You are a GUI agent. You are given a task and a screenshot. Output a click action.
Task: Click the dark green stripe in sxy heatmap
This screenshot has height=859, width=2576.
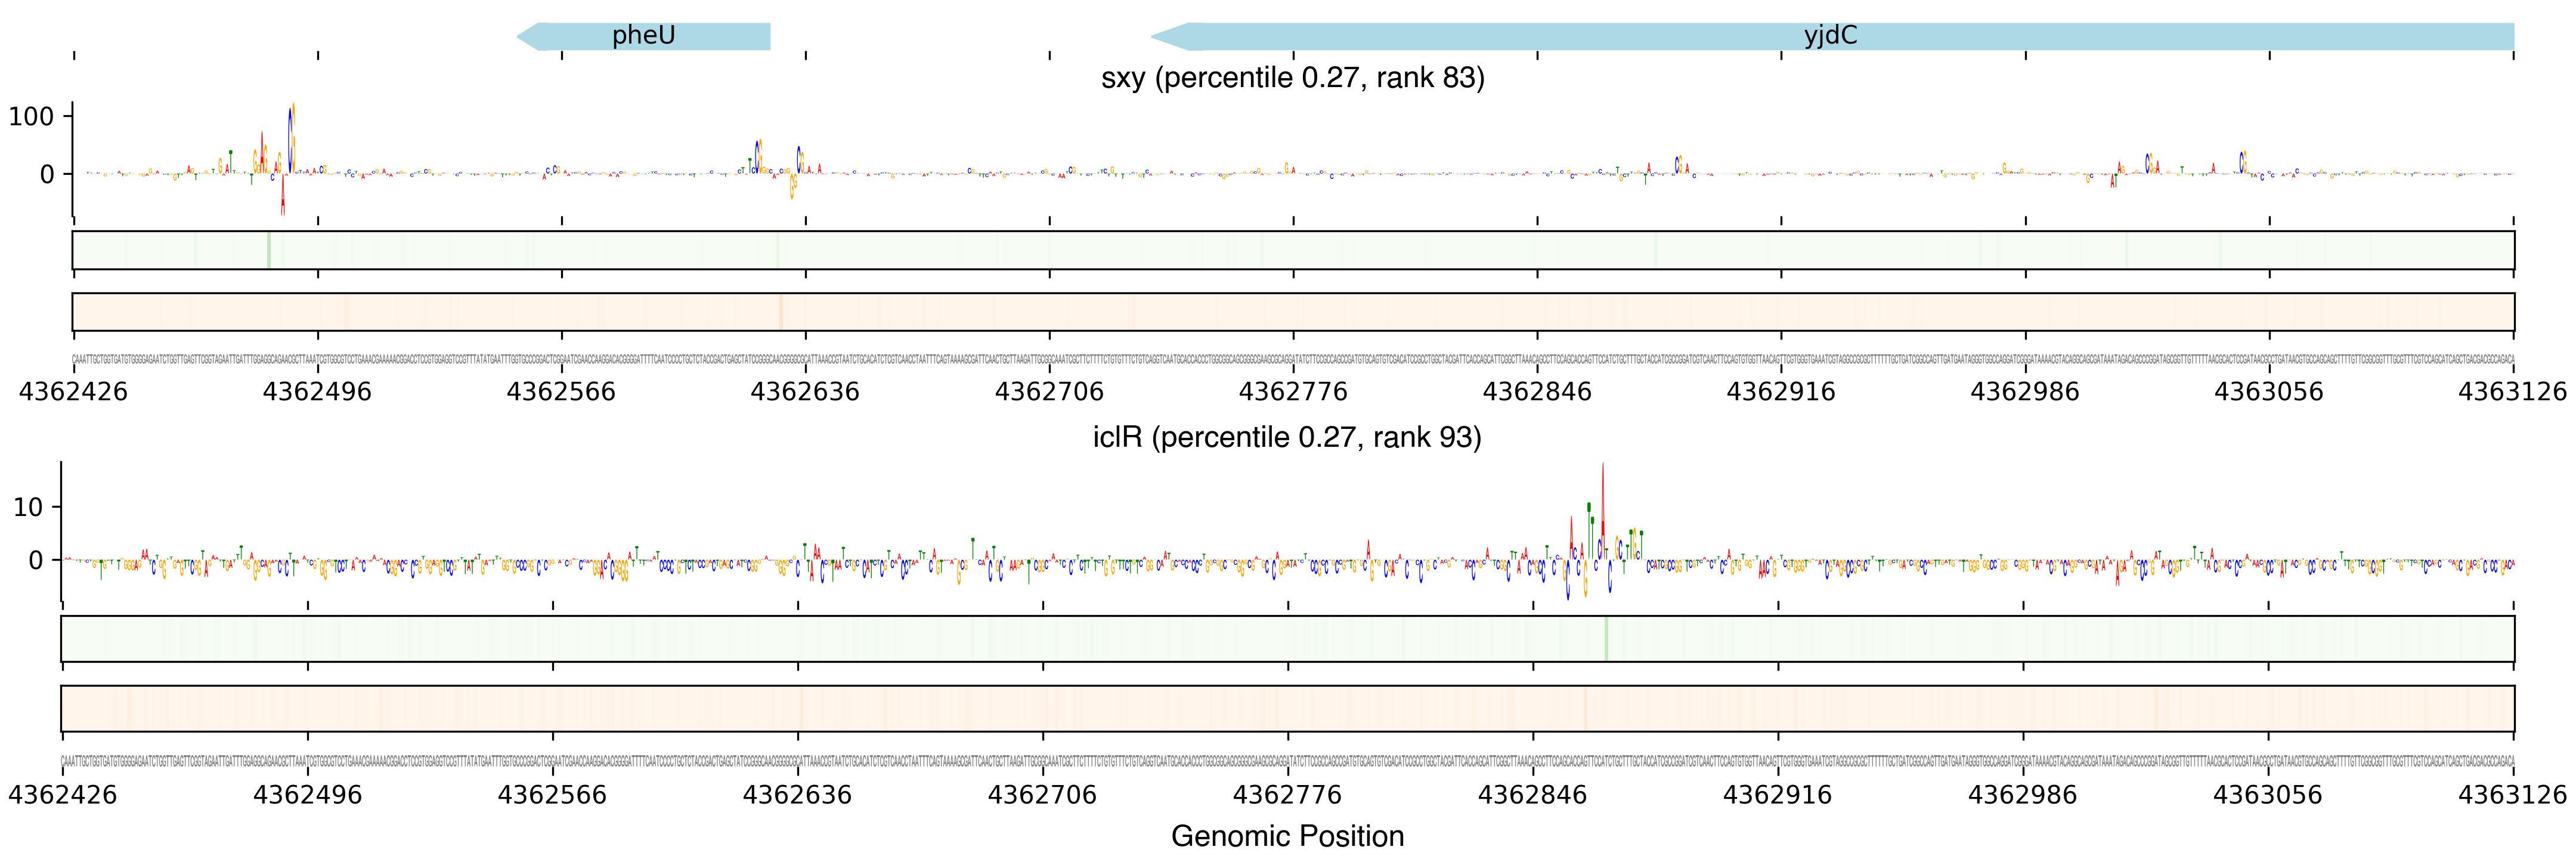[269, 250]
